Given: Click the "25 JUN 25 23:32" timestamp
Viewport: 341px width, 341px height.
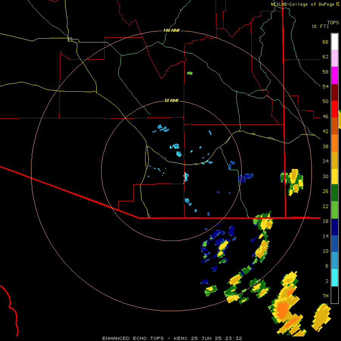Looking at the screenshot, I should (217, 338).
